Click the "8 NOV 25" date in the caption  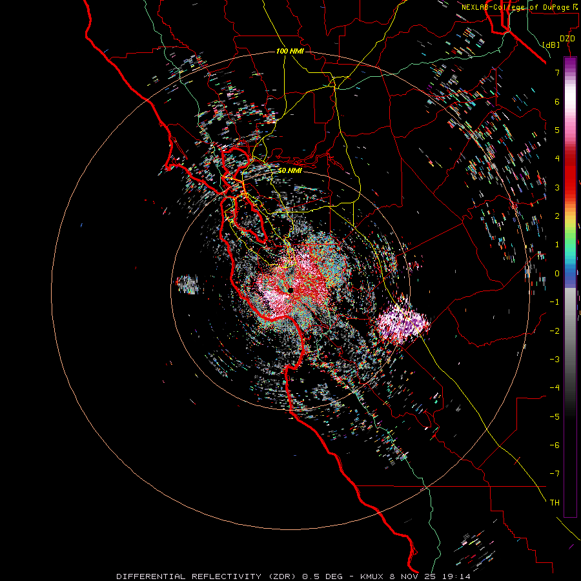coord(413,576)
